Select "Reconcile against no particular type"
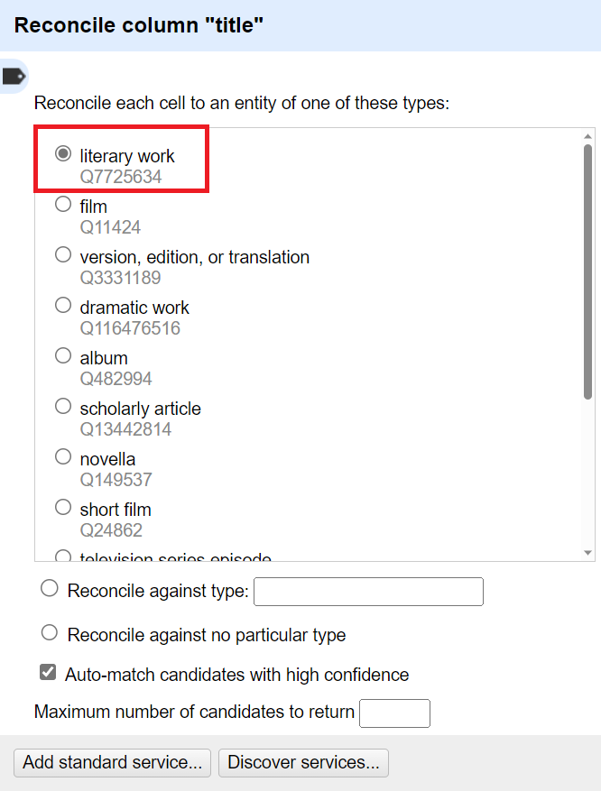 click(50, 633)
